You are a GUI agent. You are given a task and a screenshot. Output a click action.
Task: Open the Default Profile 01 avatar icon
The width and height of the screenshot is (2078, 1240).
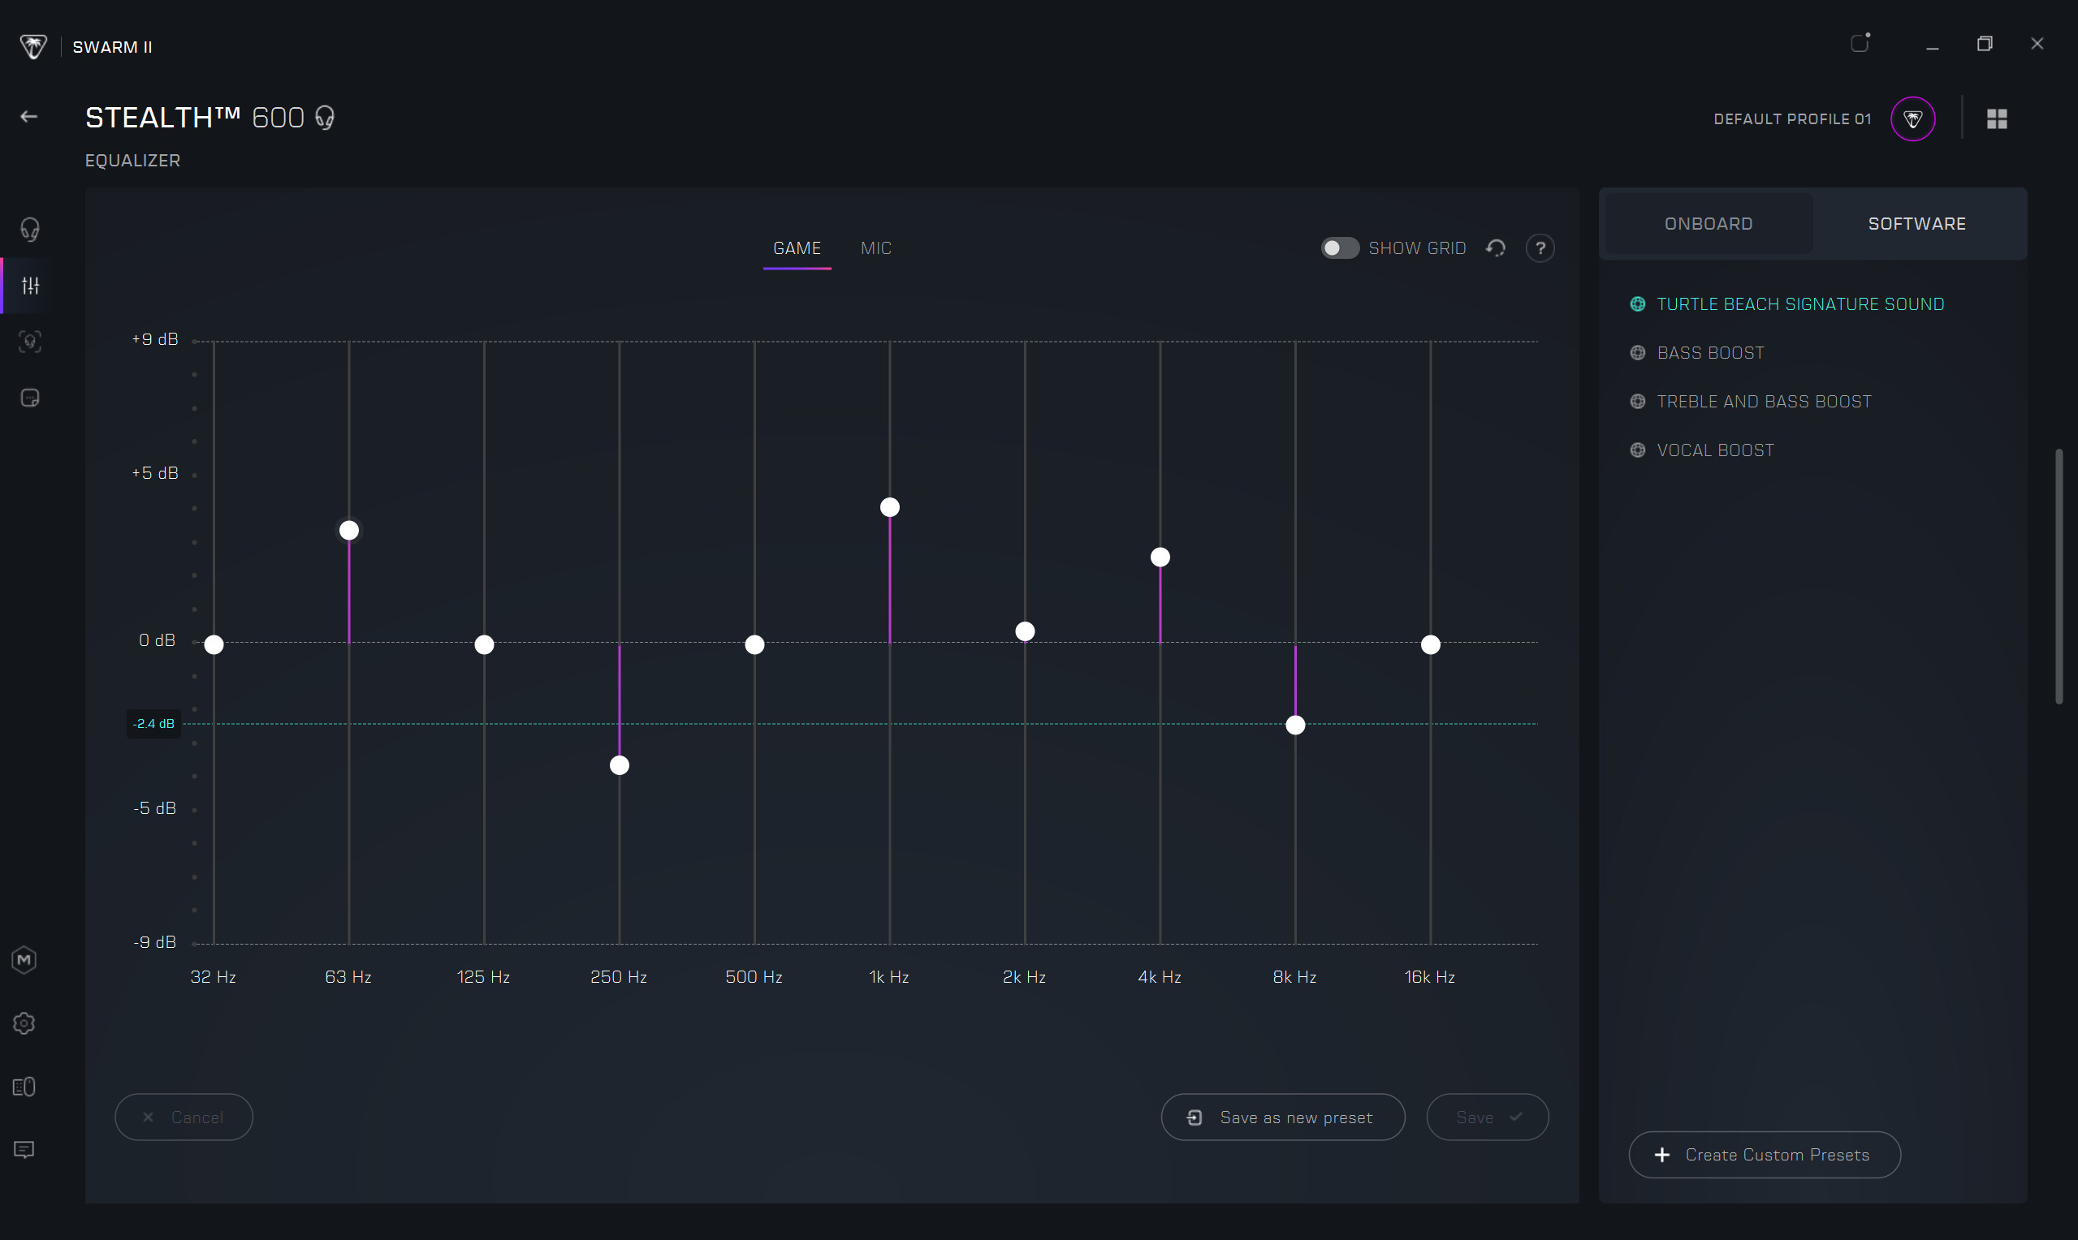click(x=1912, y=119)
